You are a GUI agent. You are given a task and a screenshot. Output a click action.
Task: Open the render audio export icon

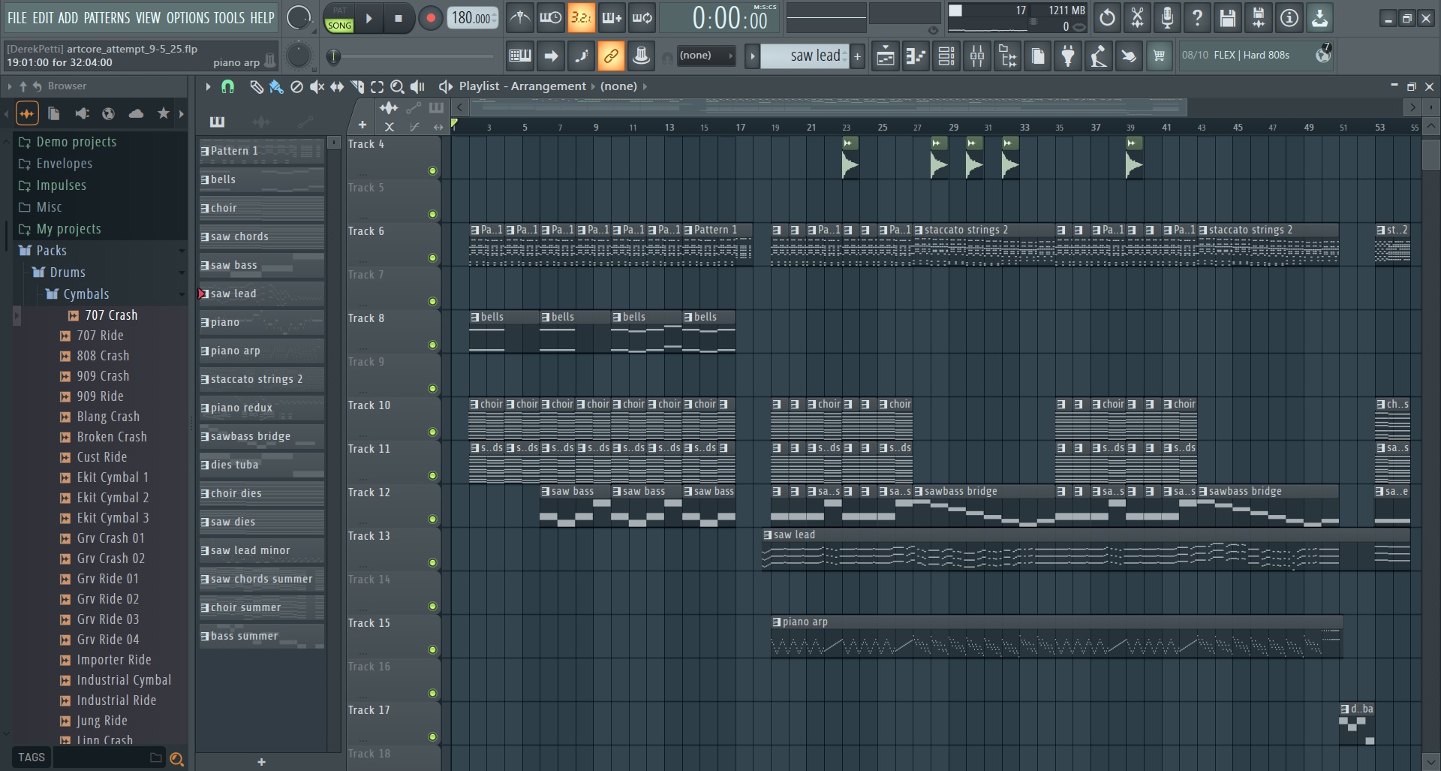pyautogui.click(x=1259, y=18)
